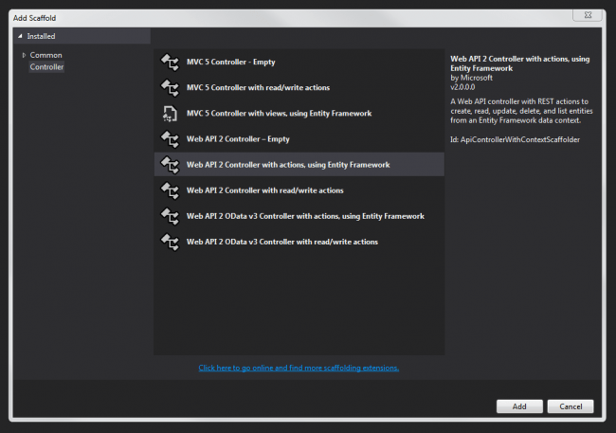Screen dimensions: 616x433
Task: Select Web API 2 Controller with read/write actions text
Action: (264, 190)
